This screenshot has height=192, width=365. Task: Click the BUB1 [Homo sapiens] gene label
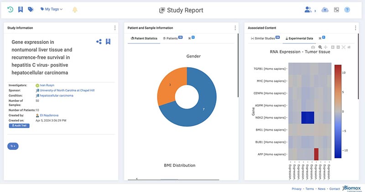[x=270, y=142]
